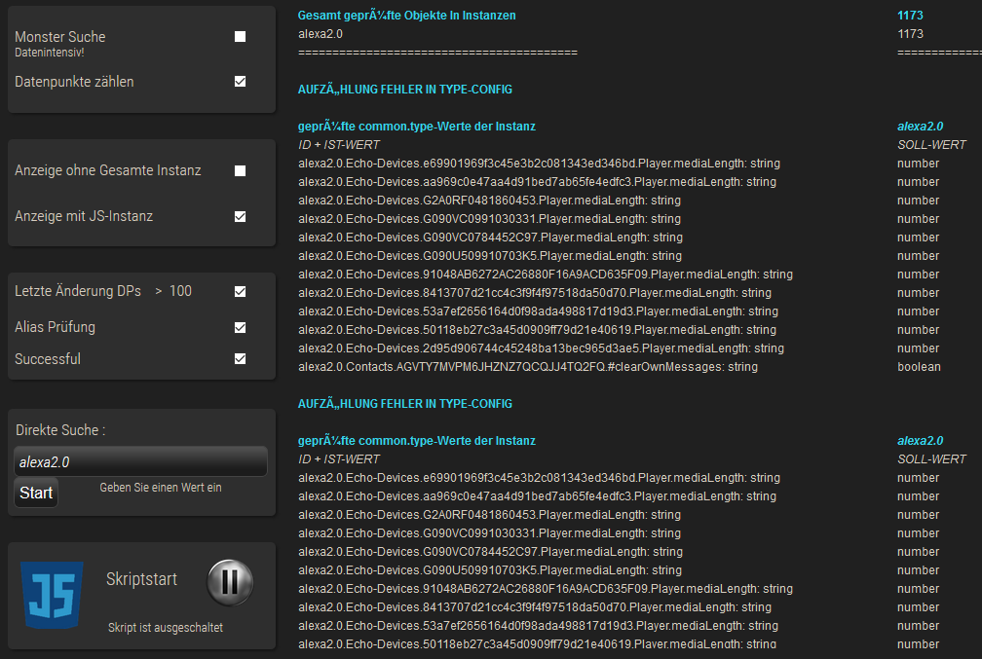Click the Contacts #clearOwnMessages string row
The height and width of the screenshot is (659, 982).
point(528,367)
